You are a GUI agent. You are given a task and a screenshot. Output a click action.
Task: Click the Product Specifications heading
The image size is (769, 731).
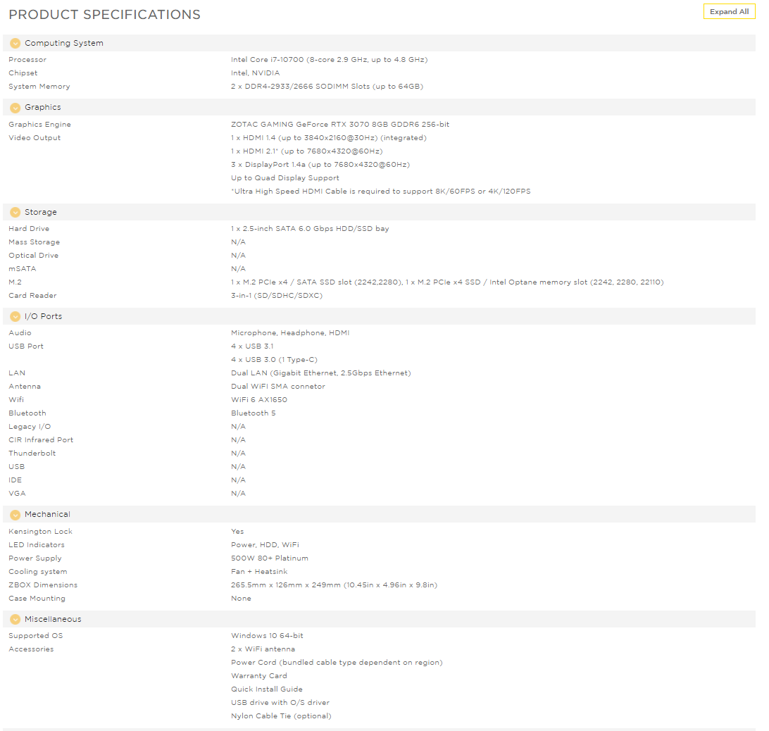coord(104,15)
